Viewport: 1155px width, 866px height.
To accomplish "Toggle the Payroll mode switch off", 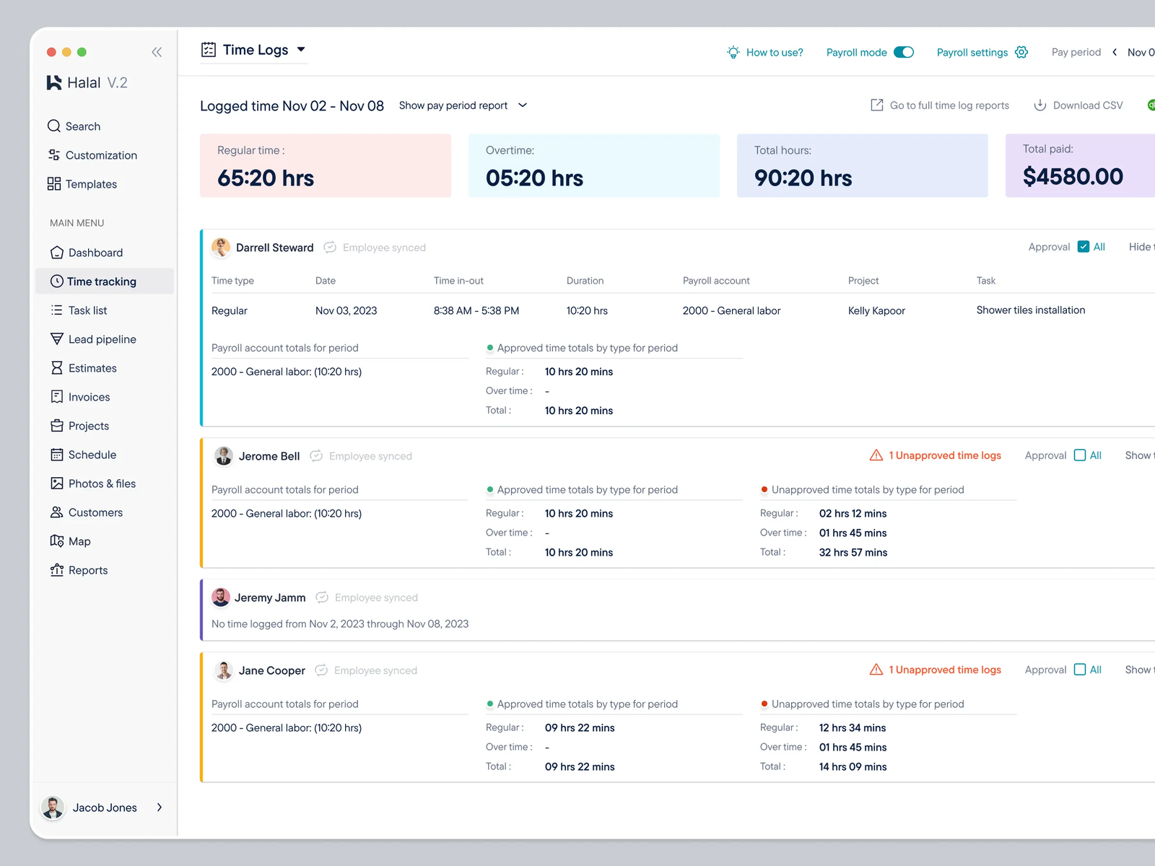I will click(x=904, y=52).
